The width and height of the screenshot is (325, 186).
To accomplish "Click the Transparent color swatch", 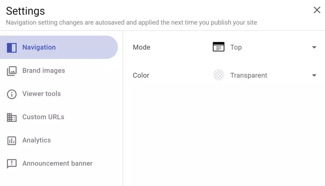I will click(219, 75).
